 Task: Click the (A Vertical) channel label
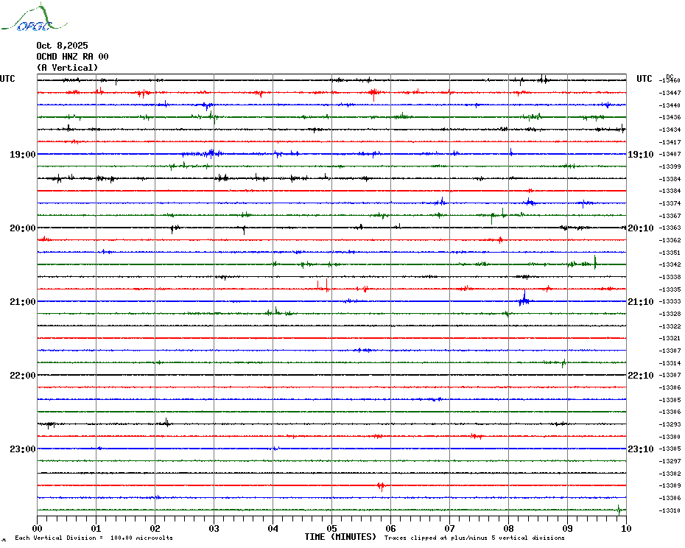(67, 68)
